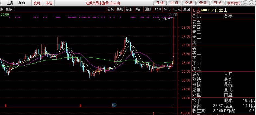
Task: Click the 委差 label
Action: (x=228, y=16)
